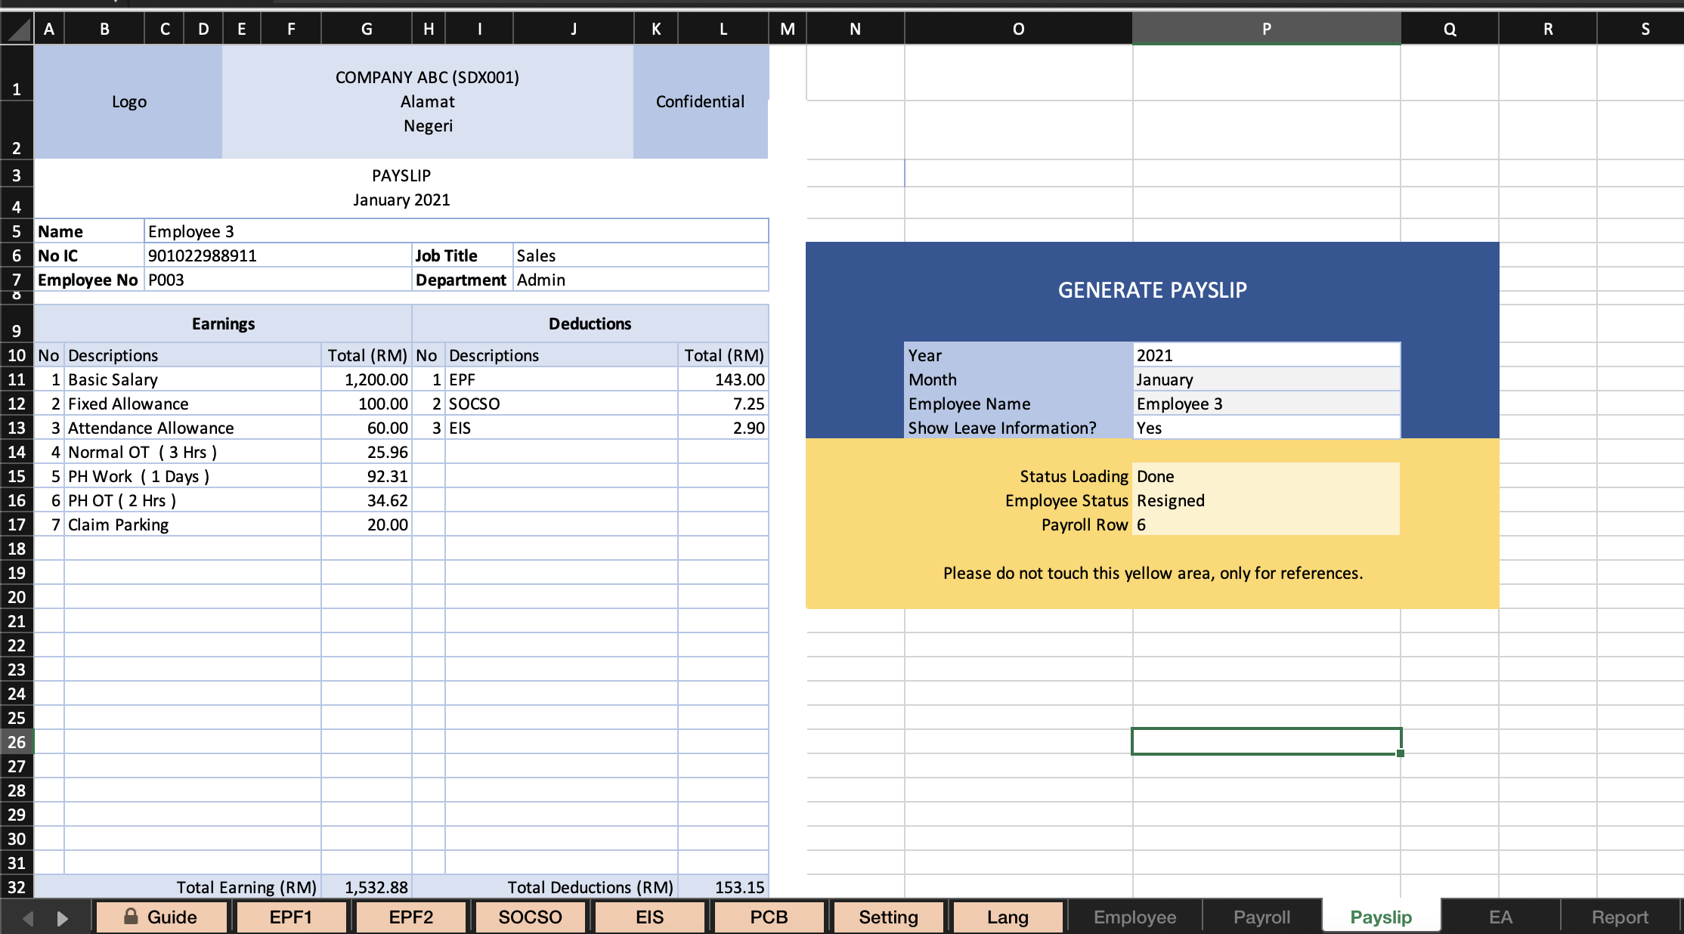The height and width of the screenshot is (934, 1684).
Task: Switch to the EA sheet tab
Action: coord(1500,917)
